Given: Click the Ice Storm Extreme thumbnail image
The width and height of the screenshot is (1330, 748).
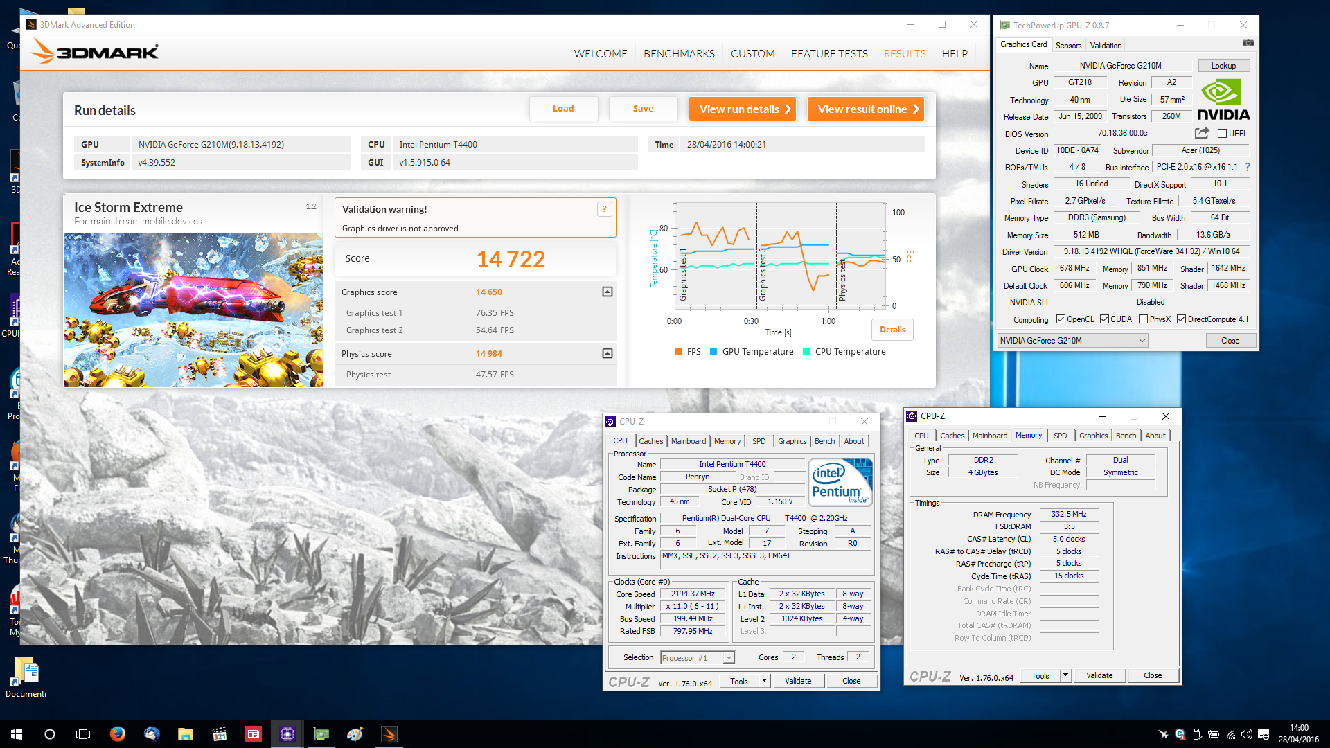Looking at the screenshot, I should tap(193, 310).
